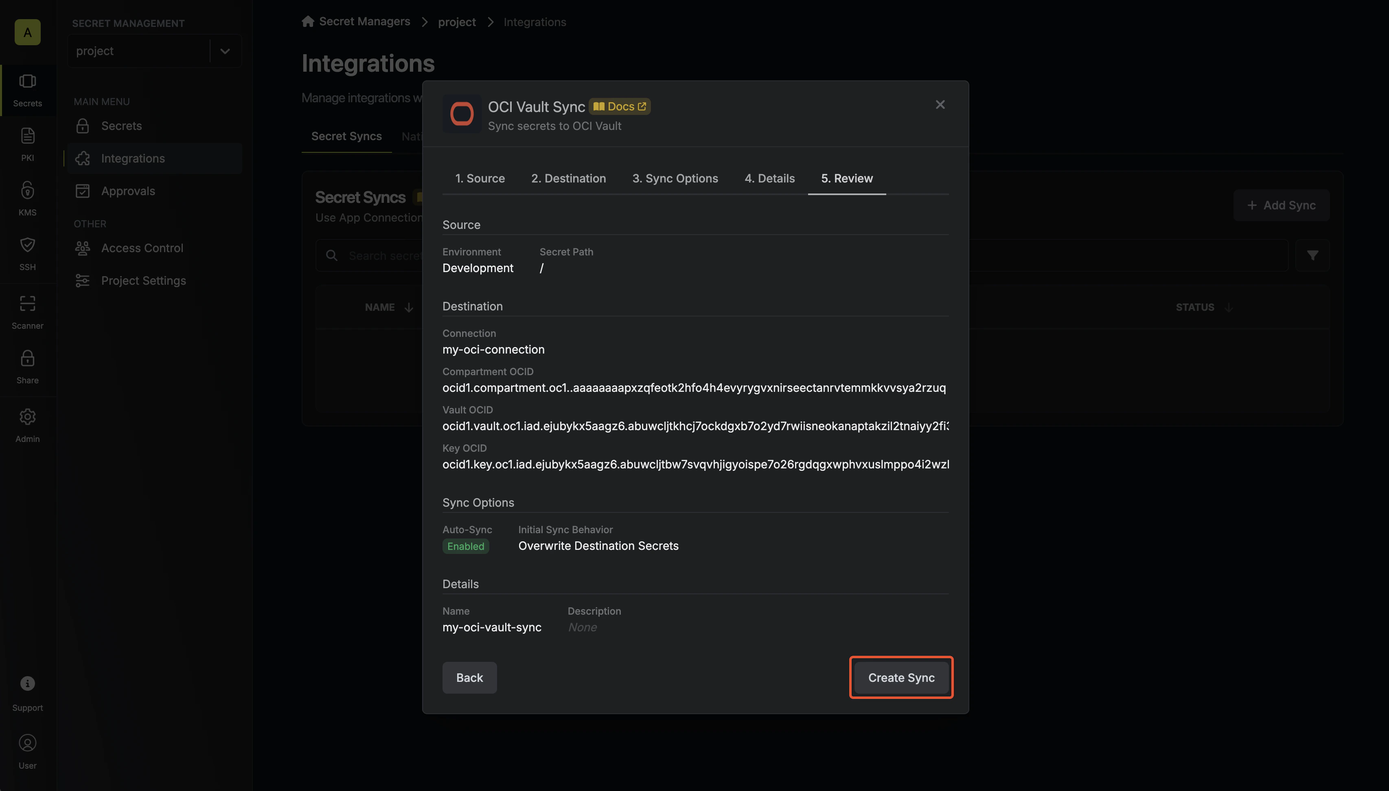Go to the 2. Destination step tab
This screenshot has width=1389, height=791.
[568, 179]
